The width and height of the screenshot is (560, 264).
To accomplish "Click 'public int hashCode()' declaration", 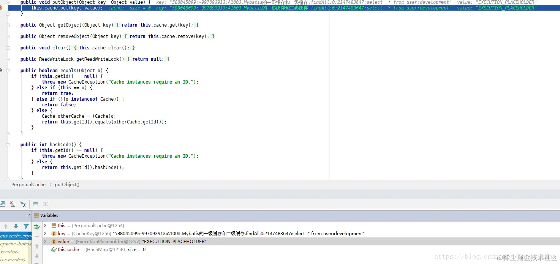I will (x=51, y=144).
